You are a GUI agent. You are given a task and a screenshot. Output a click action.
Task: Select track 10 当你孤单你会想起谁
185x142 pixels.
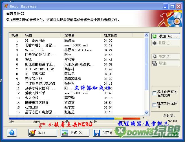coord(76,84)
